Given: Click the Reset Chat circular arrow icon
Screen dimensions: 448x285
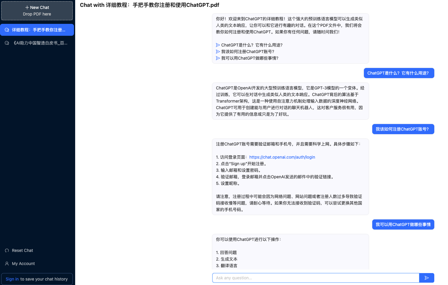Looking at the screenshot, I should click(7, 250).
